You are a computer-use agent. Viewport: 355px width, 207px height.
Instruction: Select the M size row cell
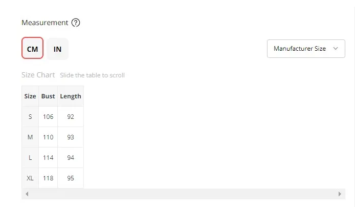(30, 137)
